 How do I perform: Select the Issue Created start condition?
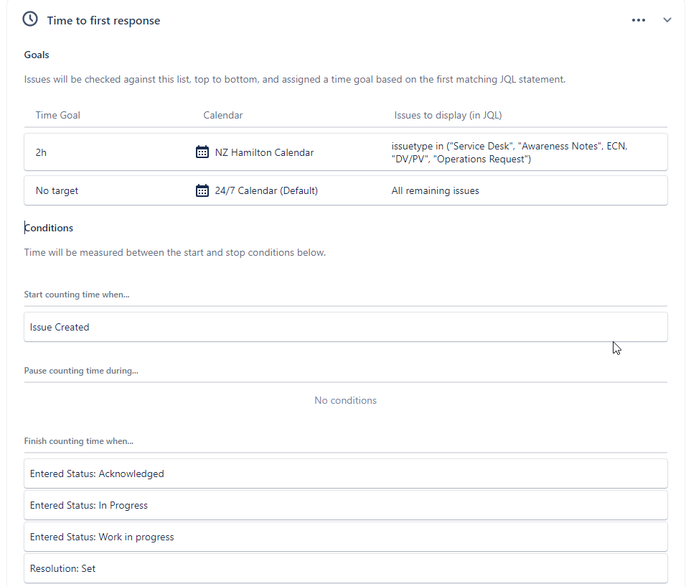coord(346,327)
